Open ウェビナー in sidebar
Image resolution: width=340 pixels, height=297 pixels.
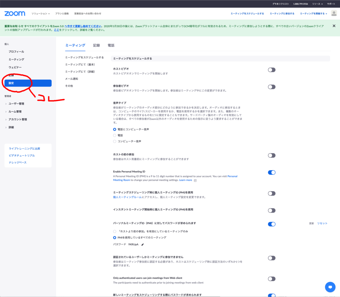[15, 67]
